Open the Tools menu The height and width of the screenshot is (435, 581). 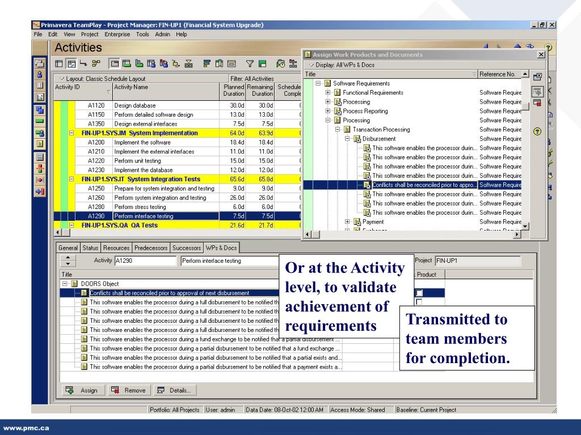[142, 35]
